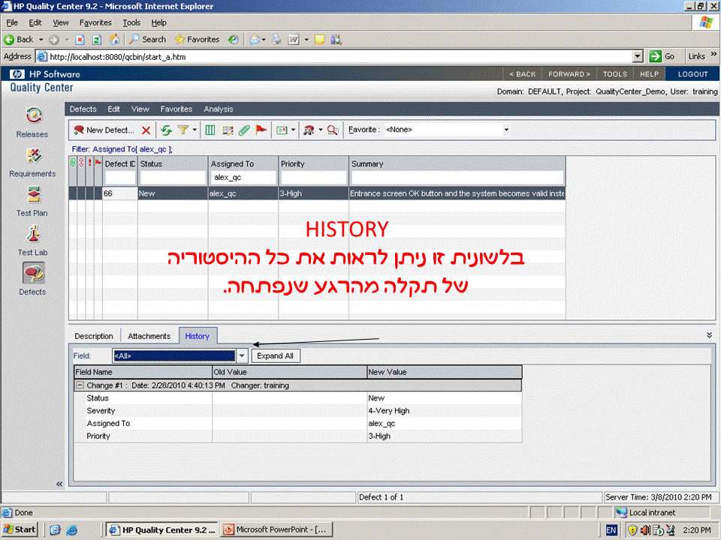Screen dimensions: 721x540
Task: Click the Defect ID filter field
Action: pyautogui.click(x=120, y=178)
